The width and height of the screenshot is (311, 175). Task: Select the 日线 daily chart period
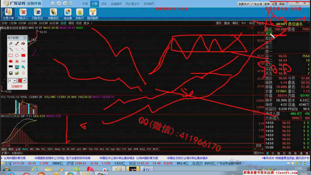(63, 23)
